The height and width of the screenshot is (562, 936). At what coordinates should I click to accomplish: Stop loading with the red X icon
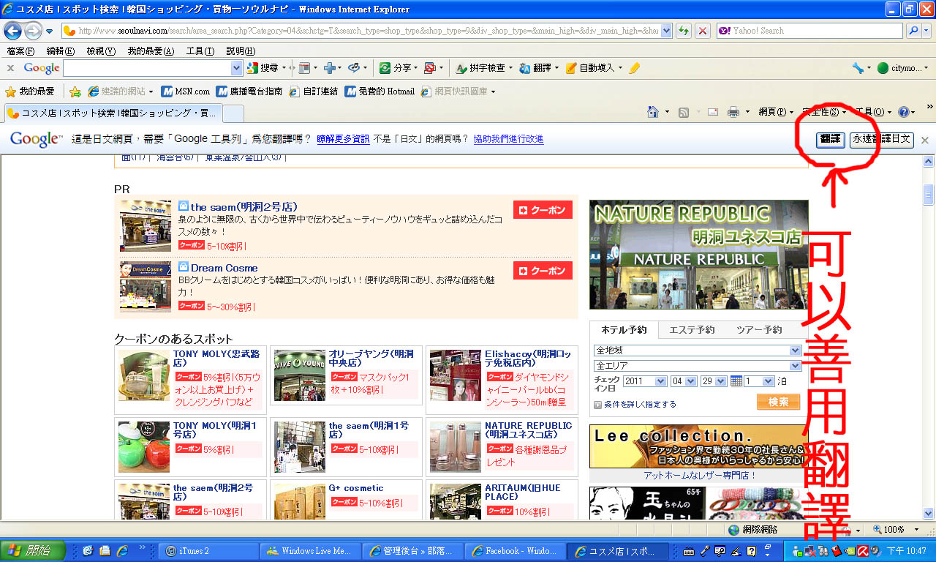(703, 31)
